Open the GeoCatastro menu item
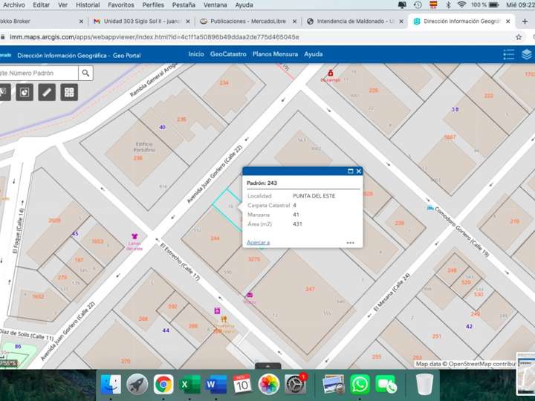Viewport: 535px width, 401px height. [228, 54]
